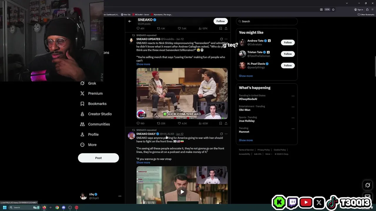The width and height of the screenshot is (376, 211).
Task: Open trending topic Obi-Wan
Action: pyautogui.click(x=244, y=110)
